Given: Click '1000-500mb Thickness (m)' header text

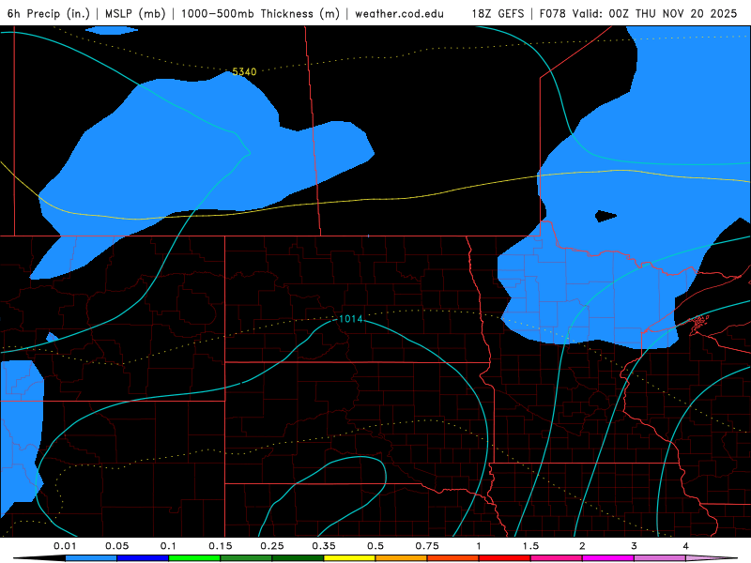Looking at the screenshot, I should (x=260, y=14).
